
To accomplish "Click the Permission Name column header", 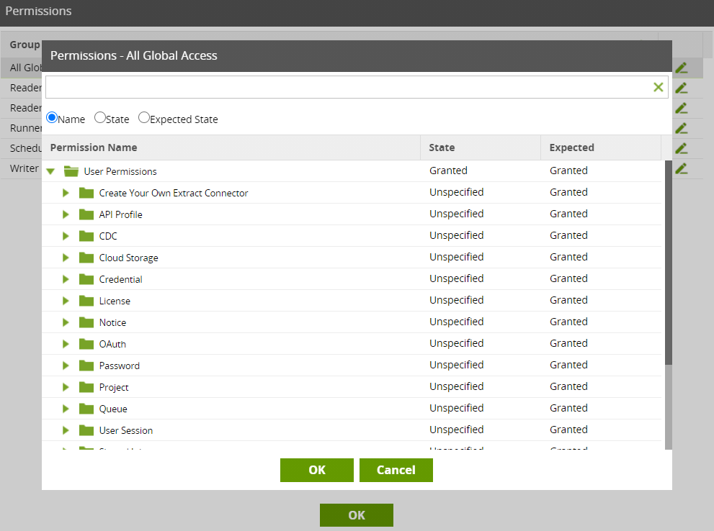I will [x=231, y=147].
